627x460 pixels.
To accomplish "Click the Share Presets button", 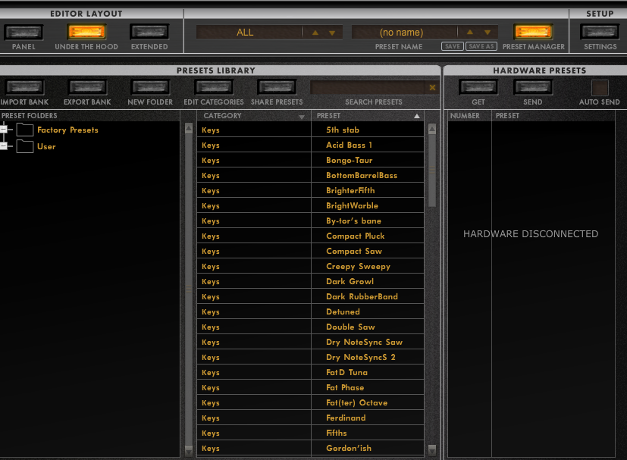I will pos(277,87).
